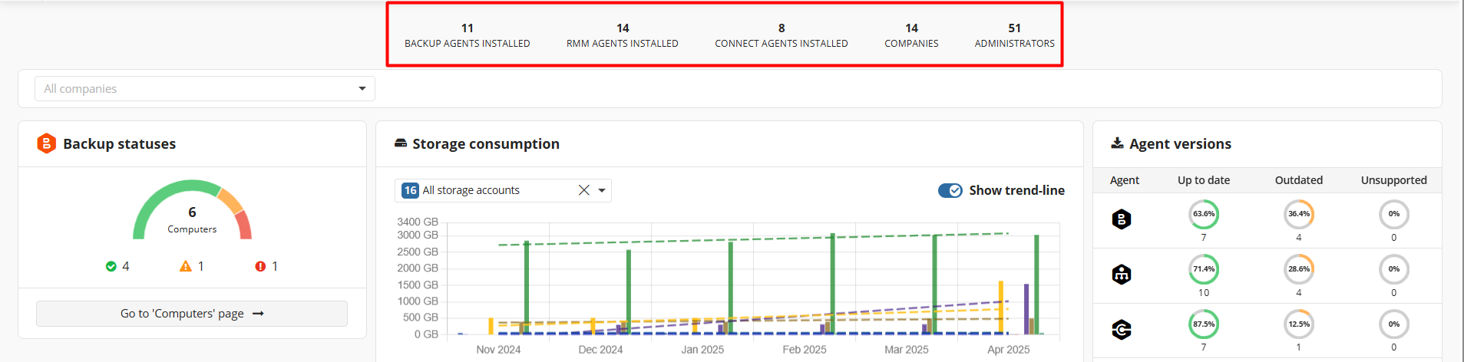Click the 28.6% outdated ring
The height and width of the screenshot is (362, 1464).
[x=1299, y=269]
